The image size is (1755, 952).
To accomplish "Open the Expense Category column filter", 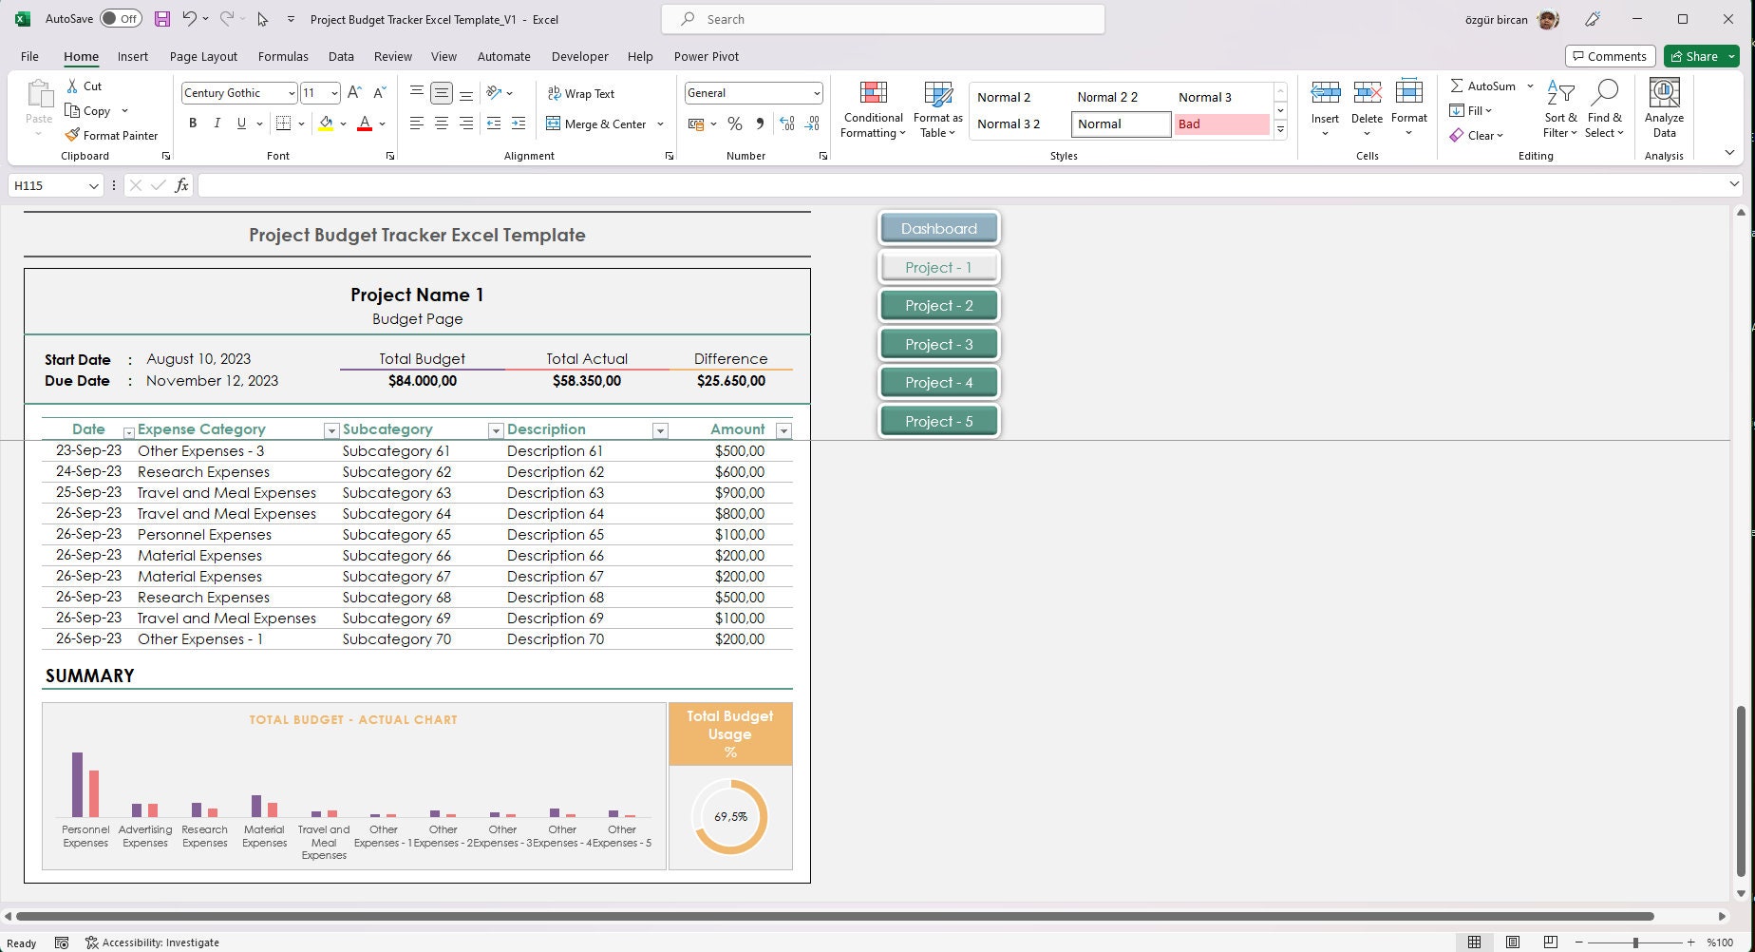I will [331, 430].
